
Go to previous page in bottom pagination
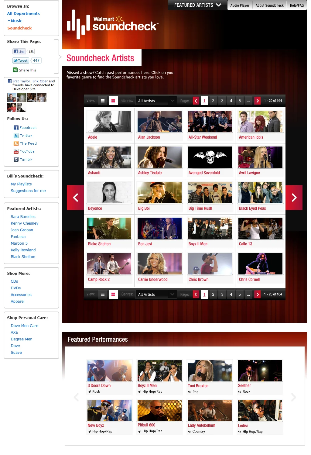196,294
